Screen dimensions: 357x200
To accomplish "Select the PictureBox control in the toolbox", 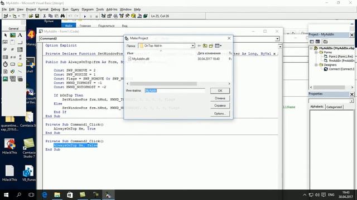I will click(13, 35).
